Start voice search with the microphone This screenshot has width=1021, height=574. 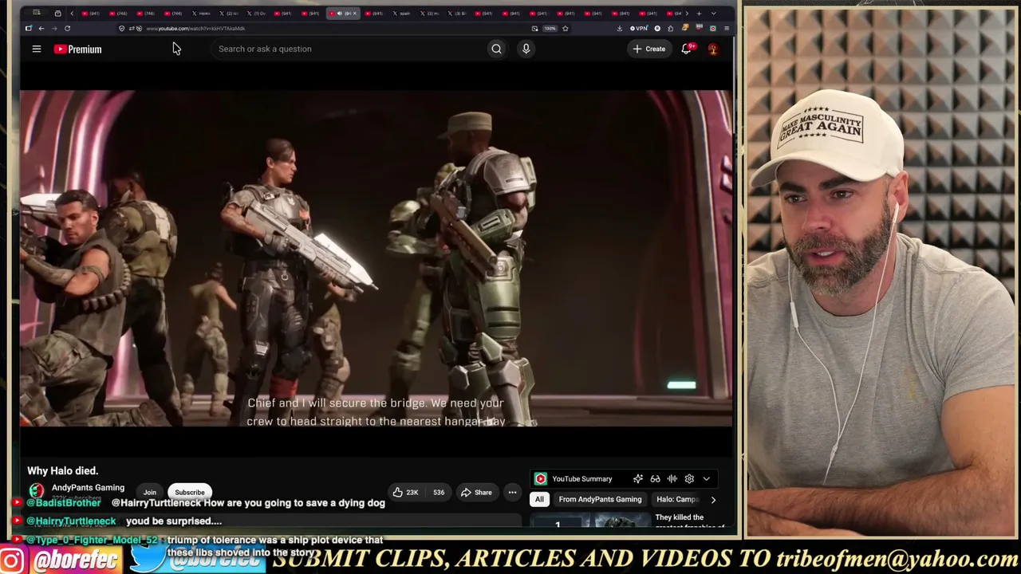pos(526,49)
